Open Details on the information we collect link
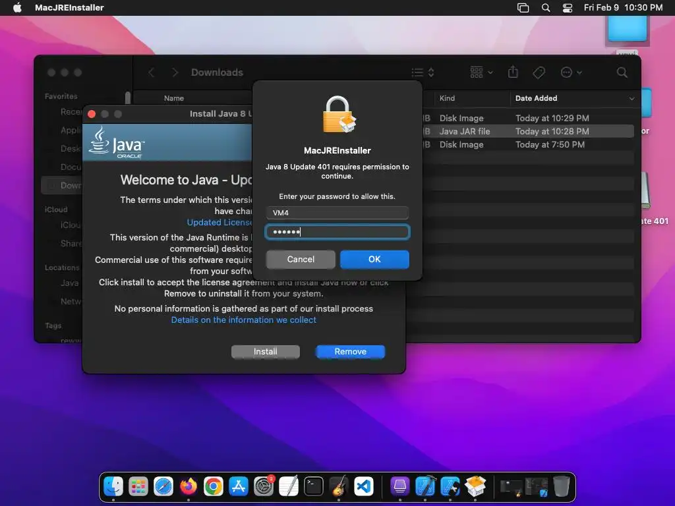This screenshot has height=506, width=675. tap(244, 320)
